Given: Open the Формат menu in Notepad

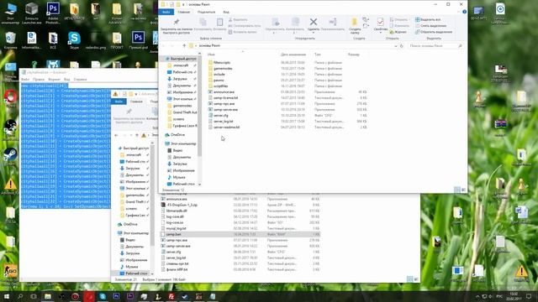Looking at the screenshot, I should [54, 80].
